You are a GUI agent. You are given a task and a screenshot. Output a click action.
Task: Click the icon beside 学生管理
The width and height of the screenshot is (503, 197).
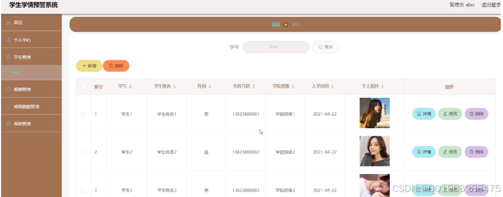pos(9,57)
